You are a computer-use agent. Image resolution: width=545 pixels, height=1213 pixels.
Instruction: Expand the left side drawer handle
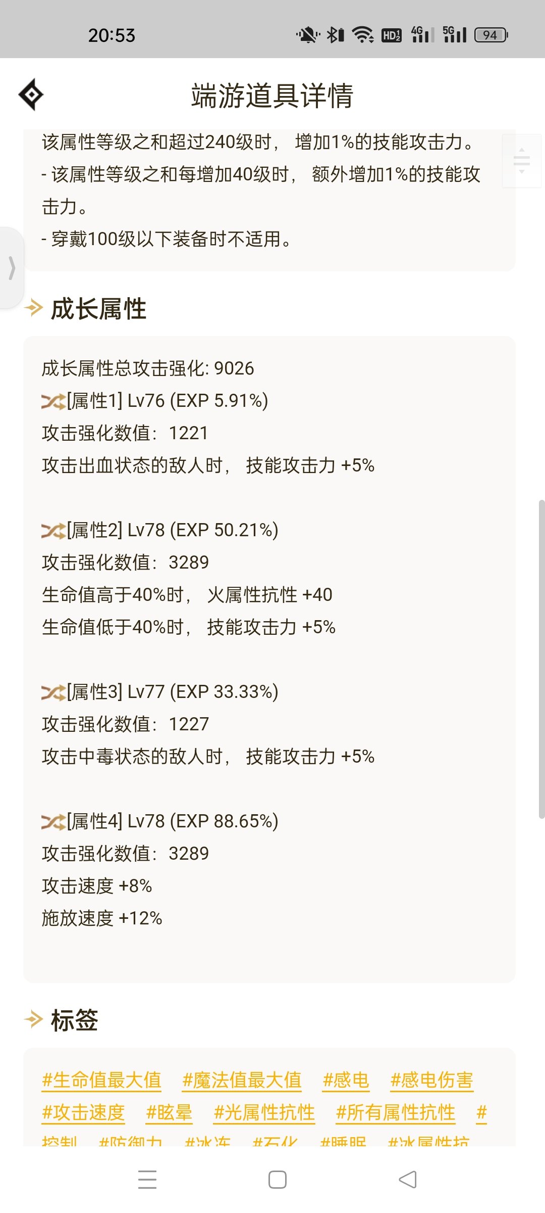click(x=12, y=268)
